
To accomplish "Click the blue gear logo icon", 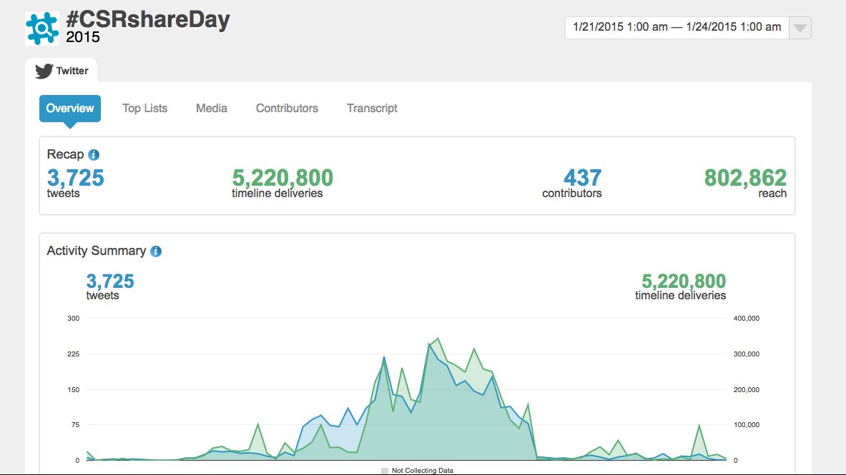I will pyautogui.click(x=42, y=28).
